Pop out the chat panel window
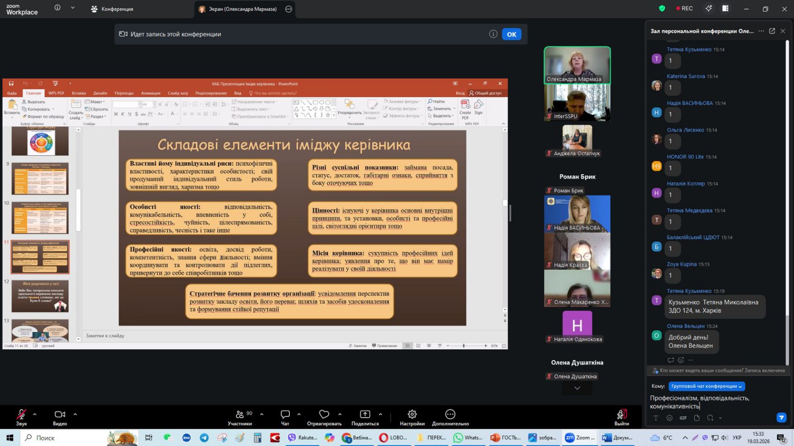The width and height of the screenshot is (794, 446). (x=772, y=31)
